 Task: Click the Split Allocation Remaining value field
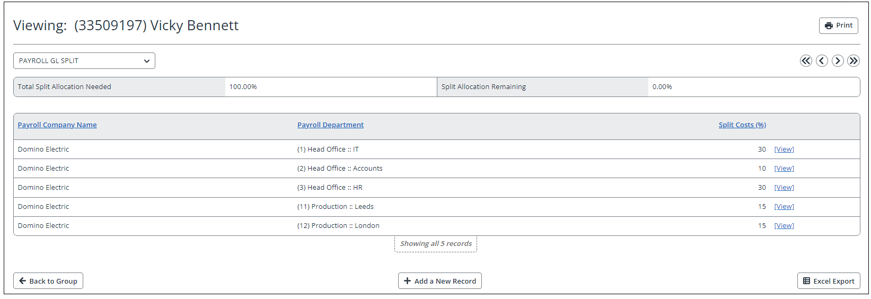click(x=754, y=87)
